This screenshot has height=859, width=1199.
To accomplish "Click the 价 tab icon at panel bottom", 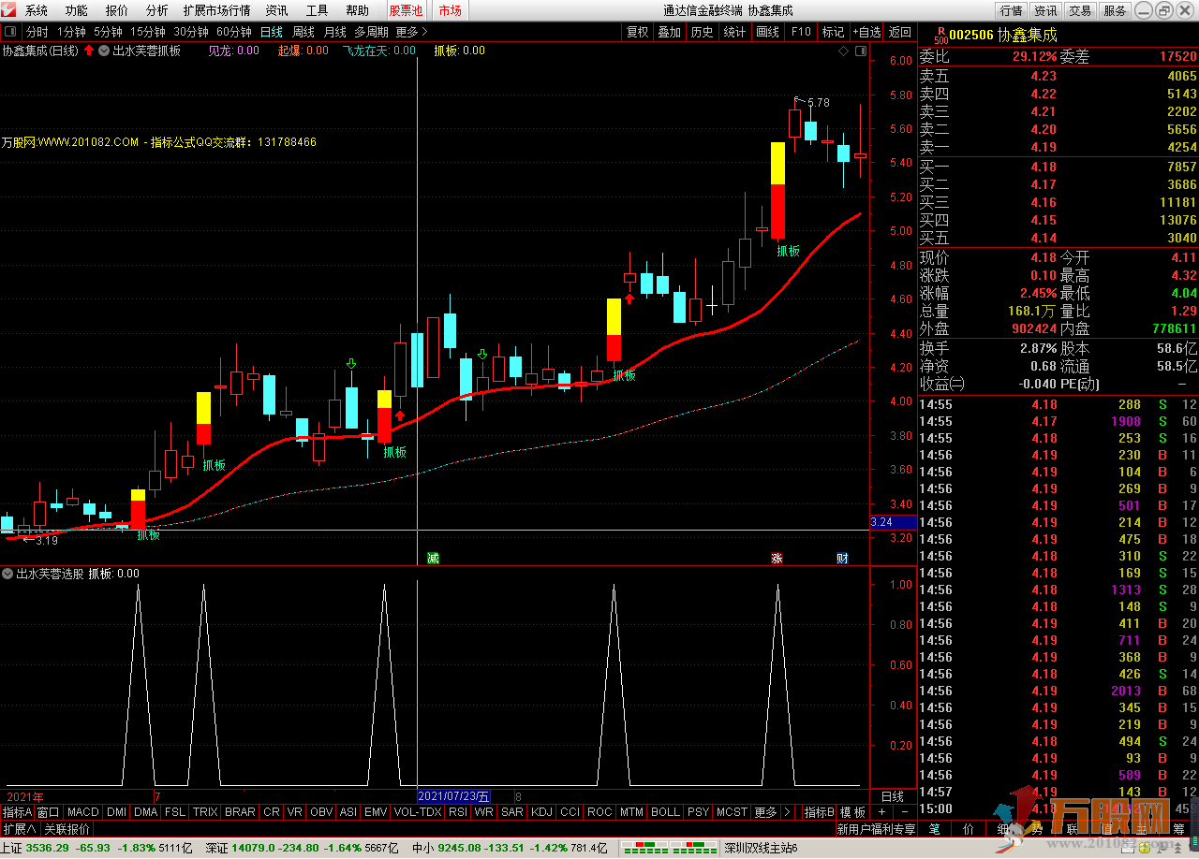I will (x=968, y=829).
